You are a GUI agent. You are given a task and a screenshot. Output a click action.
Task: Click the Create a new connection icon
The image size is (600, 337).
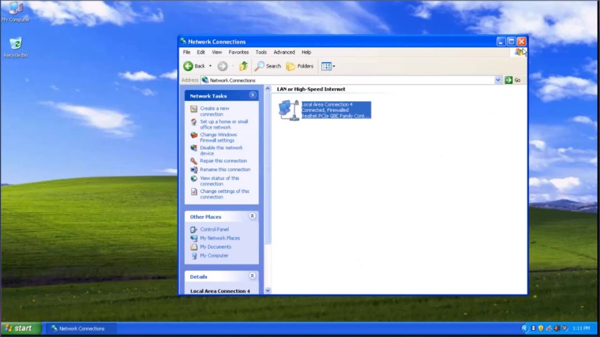coord(194,109)
